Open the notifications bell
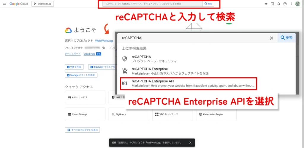Screen dimensions: 304x148 279,4
